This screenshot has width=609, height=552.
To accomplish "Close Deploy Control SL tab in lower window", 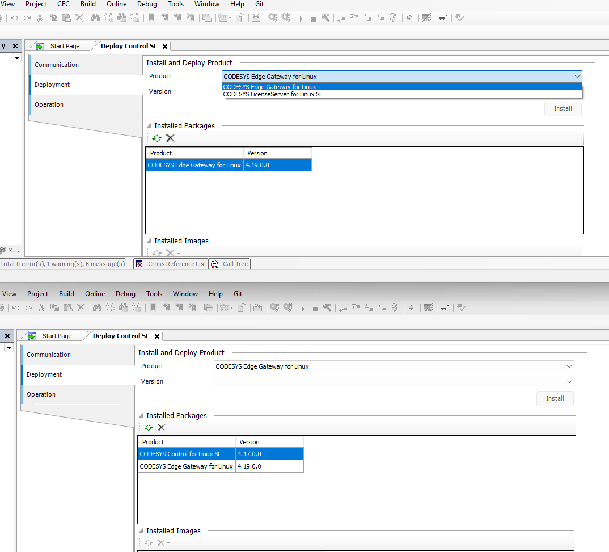I will click(x=157, y=336).
